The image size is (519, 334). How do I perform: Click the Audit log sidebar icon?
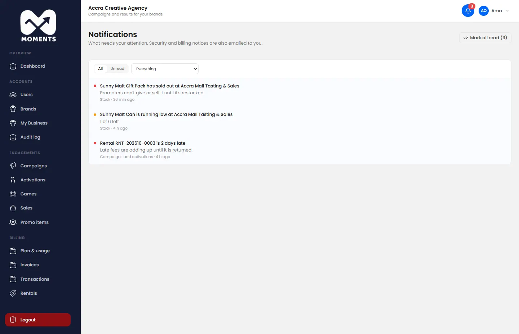(x=13, y=137)
